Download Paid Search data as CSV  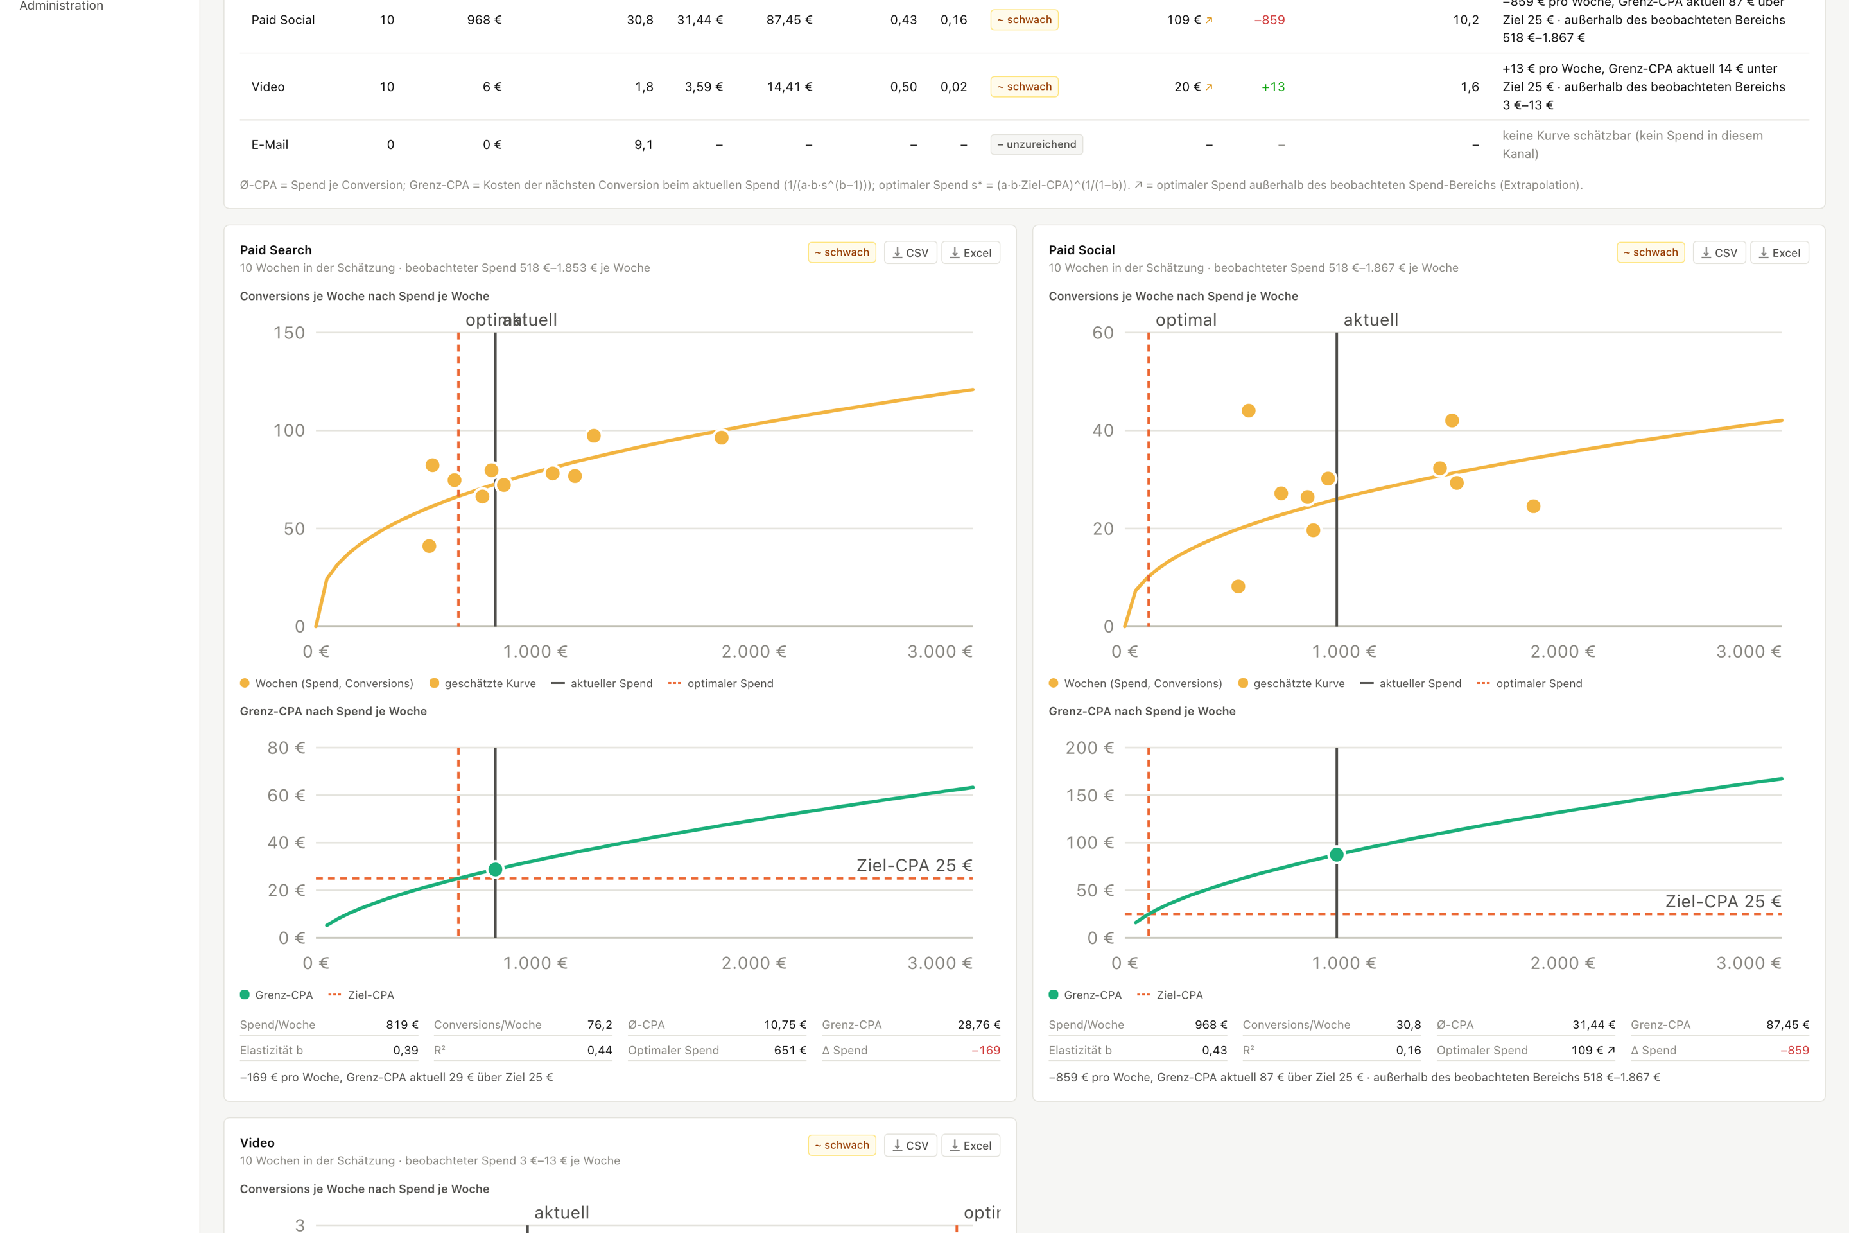pyautogui.click(x=910, y=252)
